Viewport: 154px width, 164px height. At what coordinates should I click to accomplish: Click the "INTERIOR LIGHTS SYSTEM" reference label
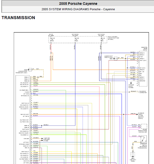click(131, 86)
